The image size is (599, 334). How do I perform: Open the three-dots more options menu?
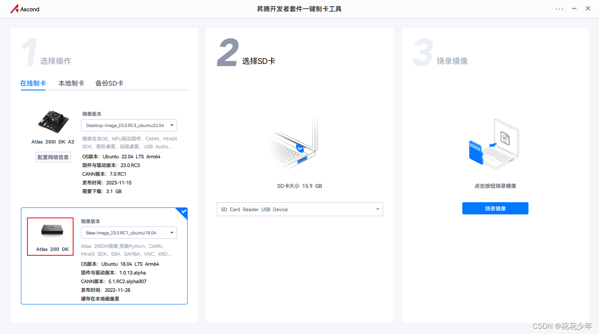559,9
